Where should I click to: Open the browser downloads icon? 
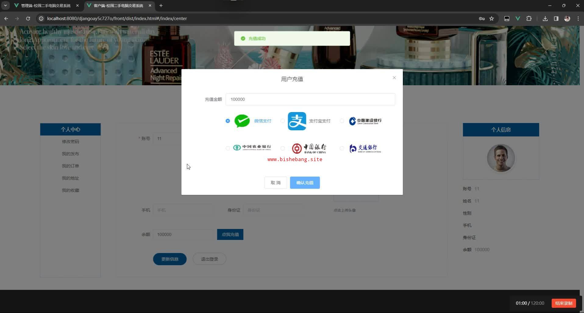pos(545,19)
